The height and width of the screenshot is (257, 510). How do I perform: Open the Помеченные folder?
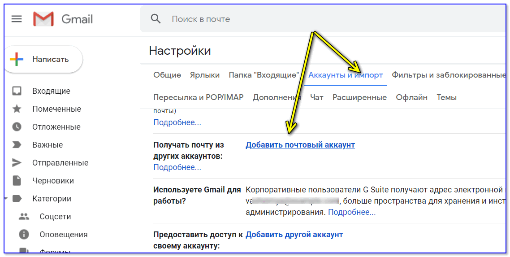[56, 109]
